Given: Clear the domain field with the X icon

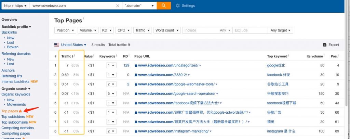Looking at the screenshot, I should tap(118, 5).
